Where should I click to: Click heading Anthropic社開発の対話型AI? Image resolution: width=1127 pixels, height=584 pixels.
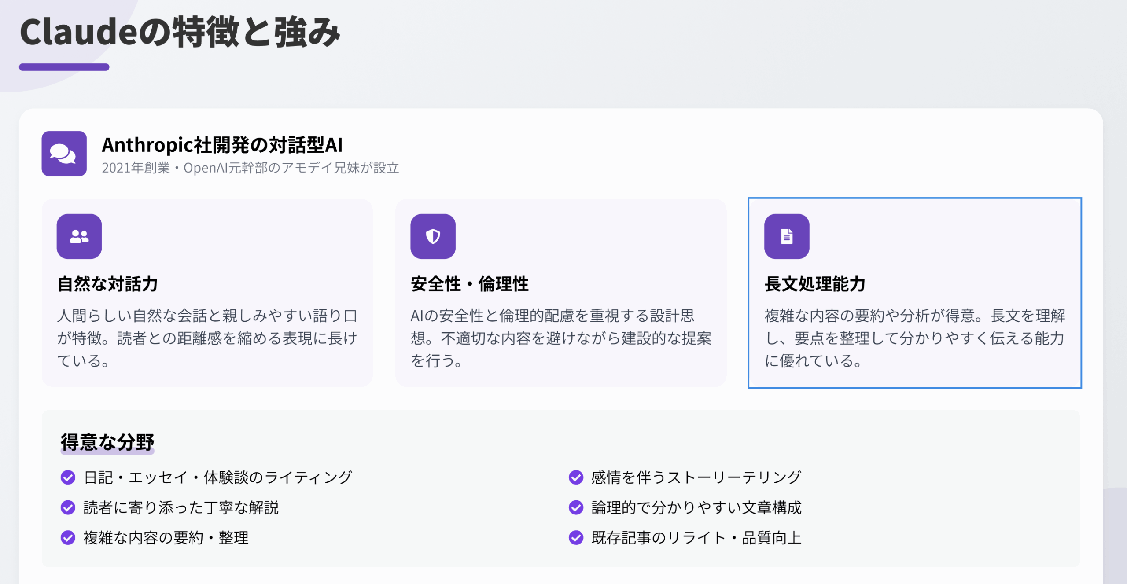222,145
